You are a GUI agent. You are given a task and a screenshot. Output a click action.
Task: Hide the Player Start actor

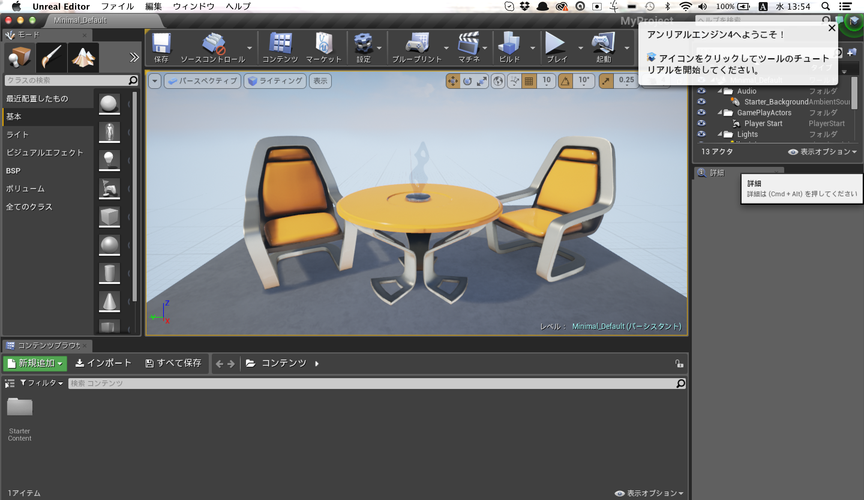701,123
